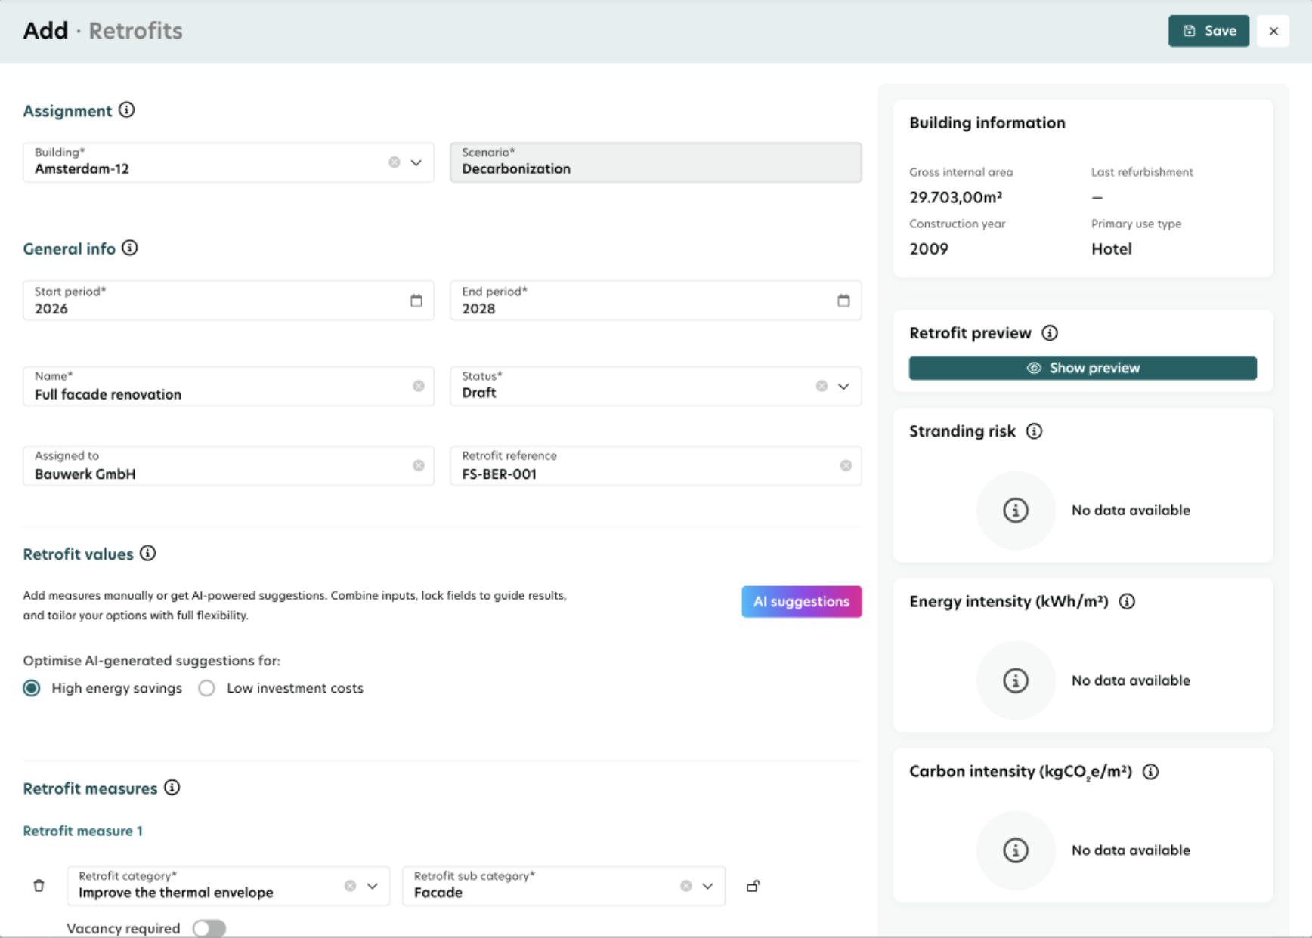Click the lock icon beside Facade sub category
Image resolution: width=1312 pixels, height=938 pixels.
coord(753,886)
